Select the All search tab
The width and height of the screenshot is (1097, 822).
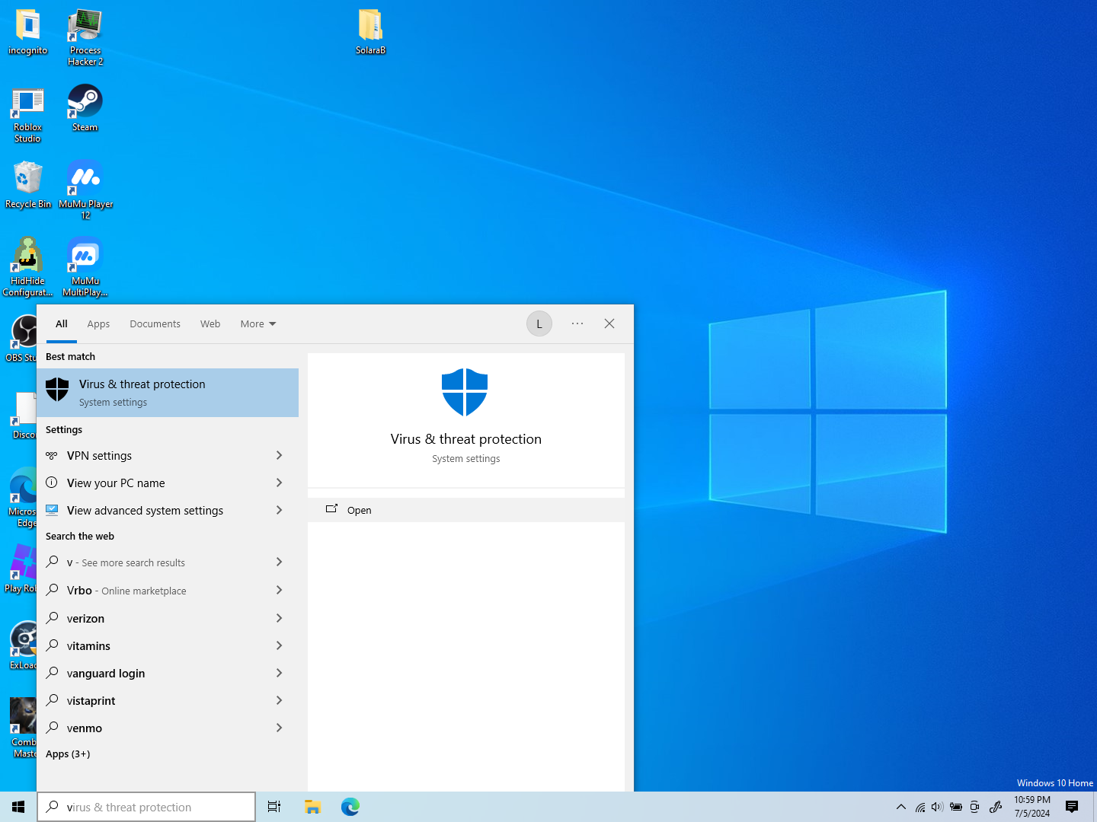(x=62, y=323)
